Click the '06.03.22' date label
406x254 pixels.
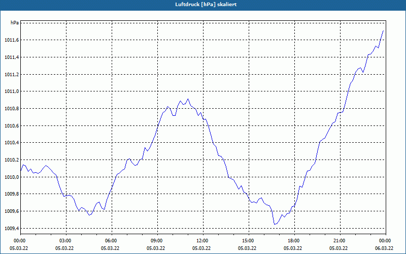[384, 248]
